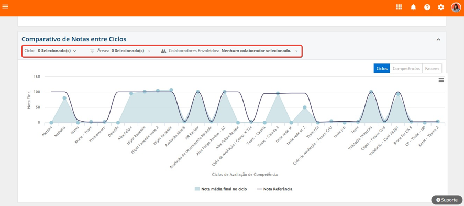Toggle Nota média final no ciclo legend series
This screenshot has width=464, height=206.
[x=220, y=189]
